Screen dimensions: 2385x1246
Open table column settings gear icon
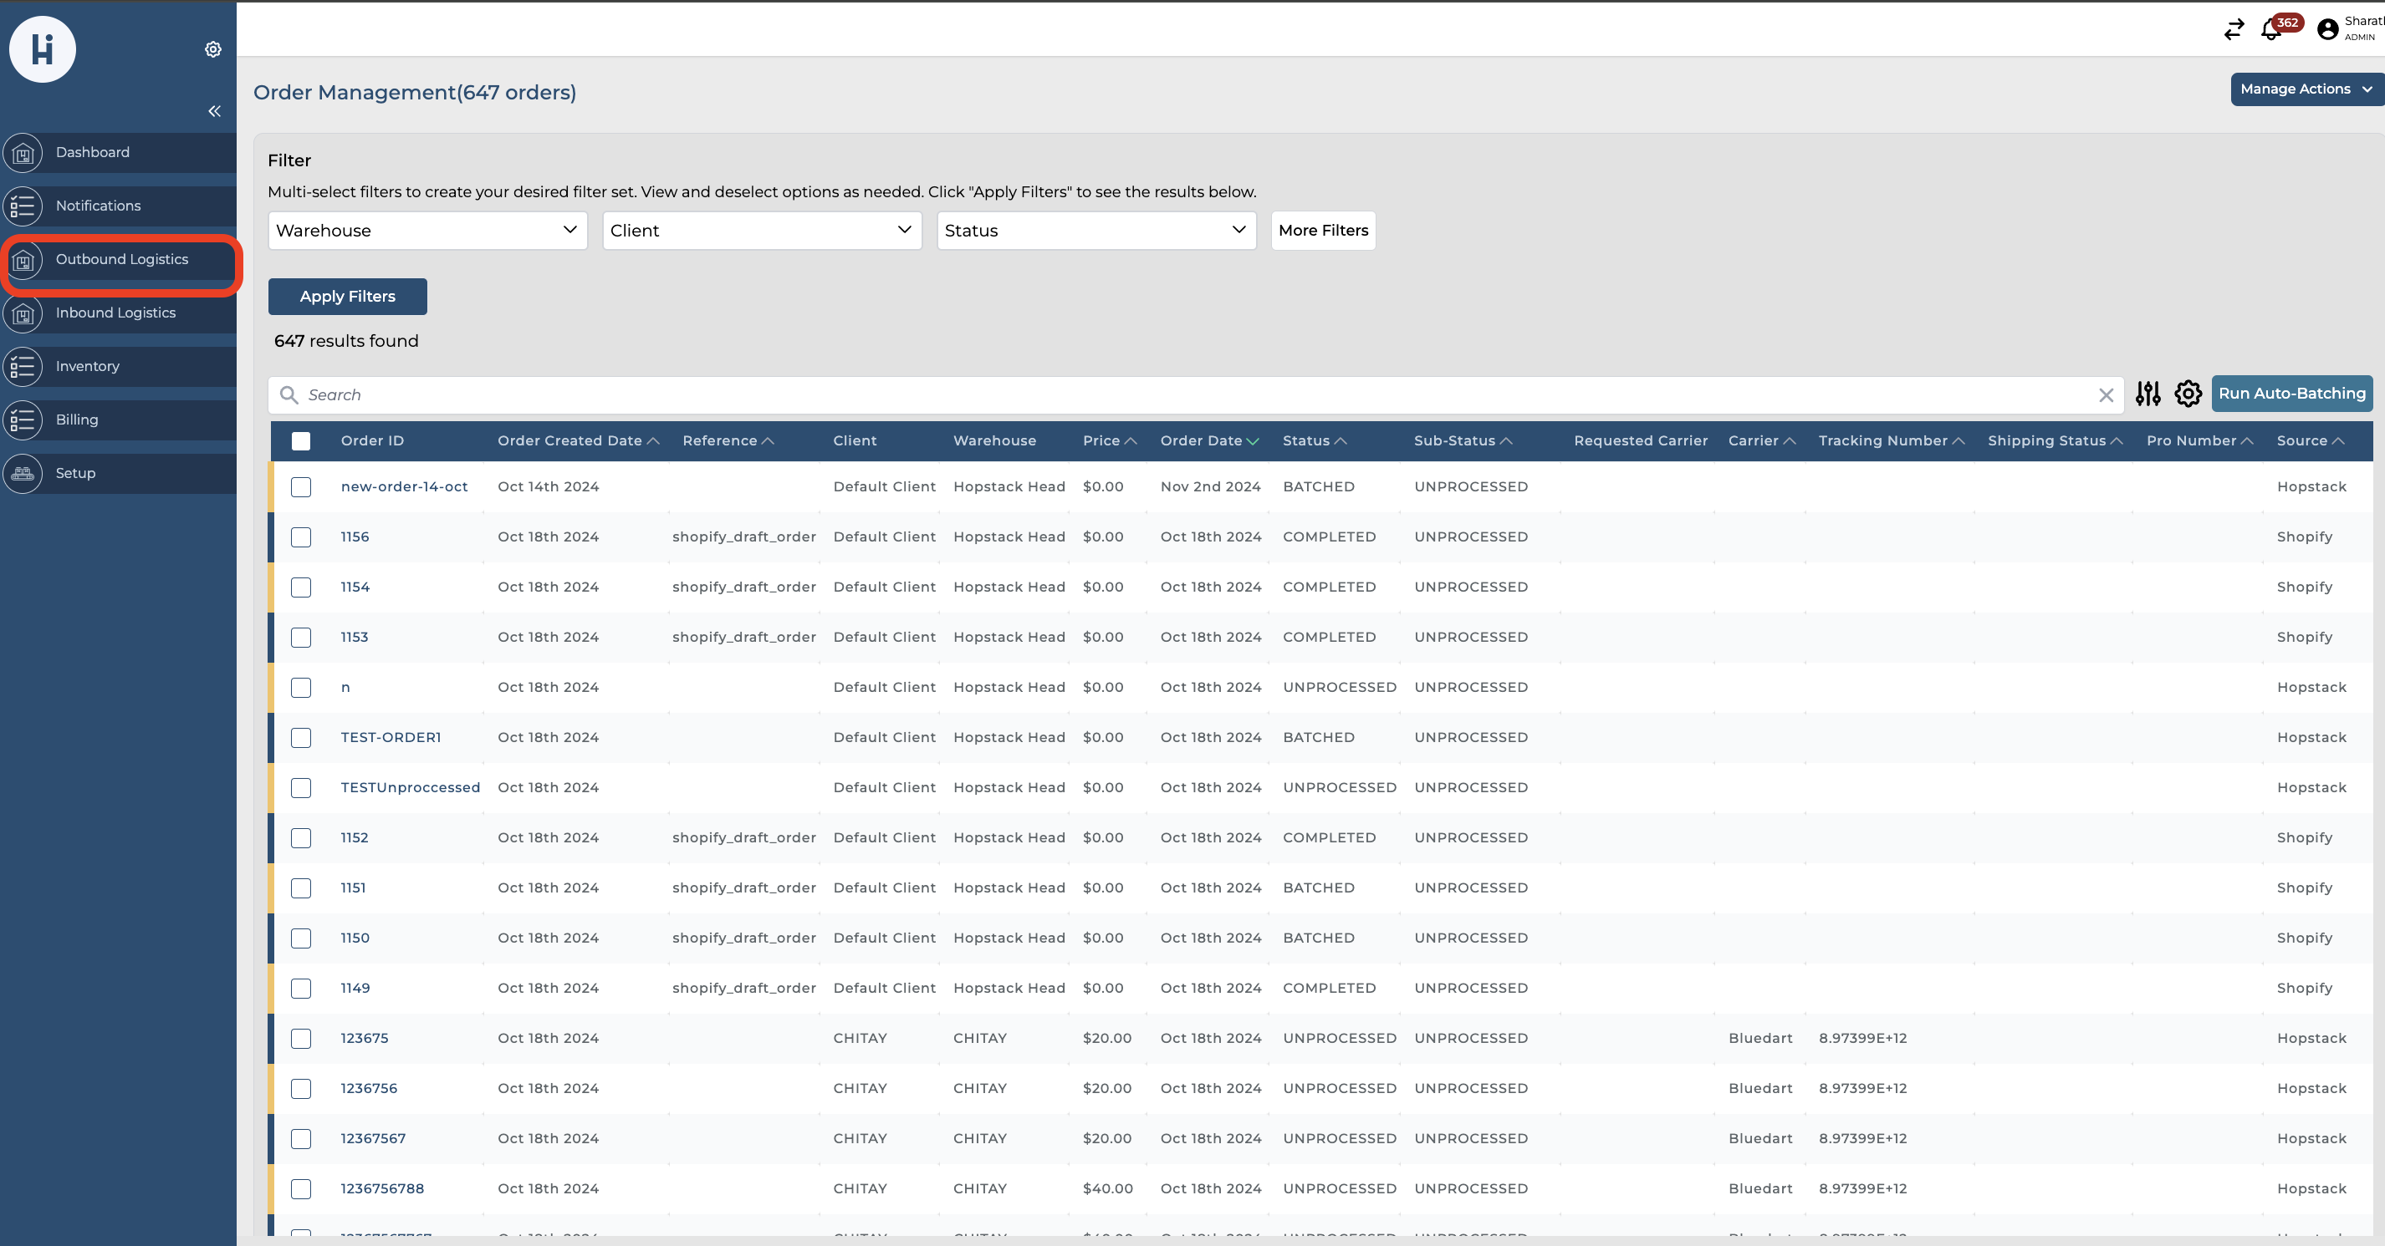[2188, 394]
